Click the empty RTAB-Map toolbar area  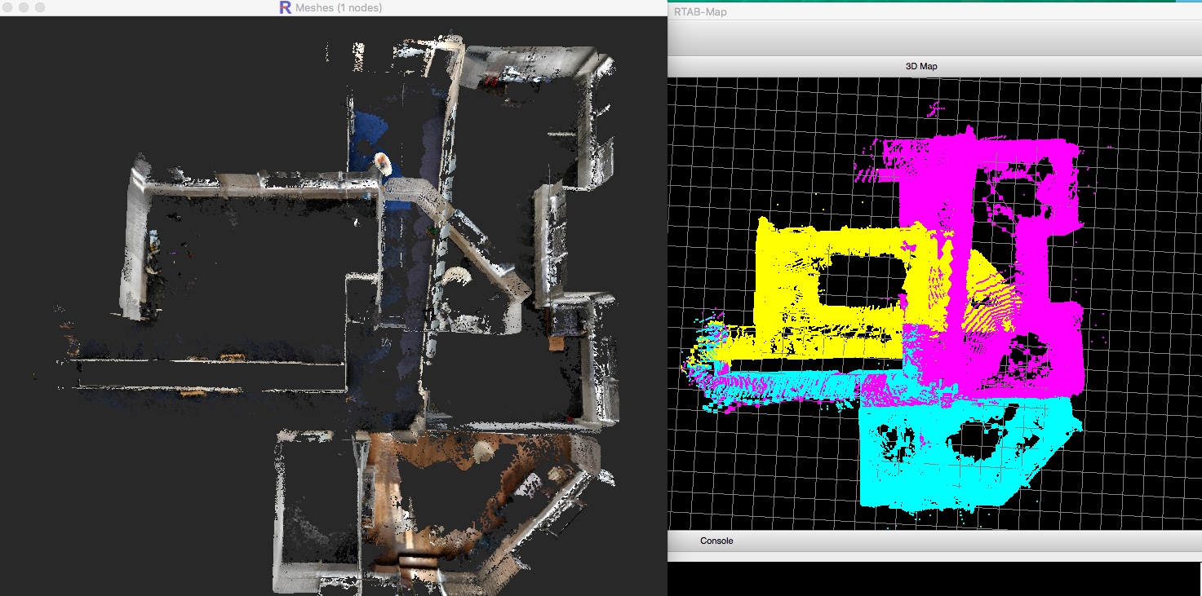(x=930, y=38)
